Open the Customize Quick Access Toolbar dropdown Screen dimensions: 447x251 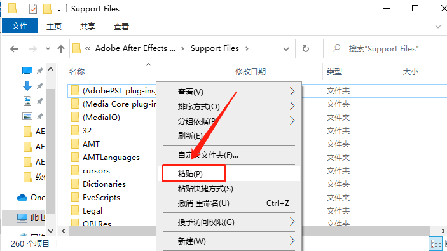point(58,10)
